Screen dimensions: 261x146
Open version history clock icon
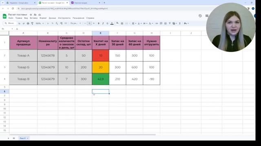point(200,16)
